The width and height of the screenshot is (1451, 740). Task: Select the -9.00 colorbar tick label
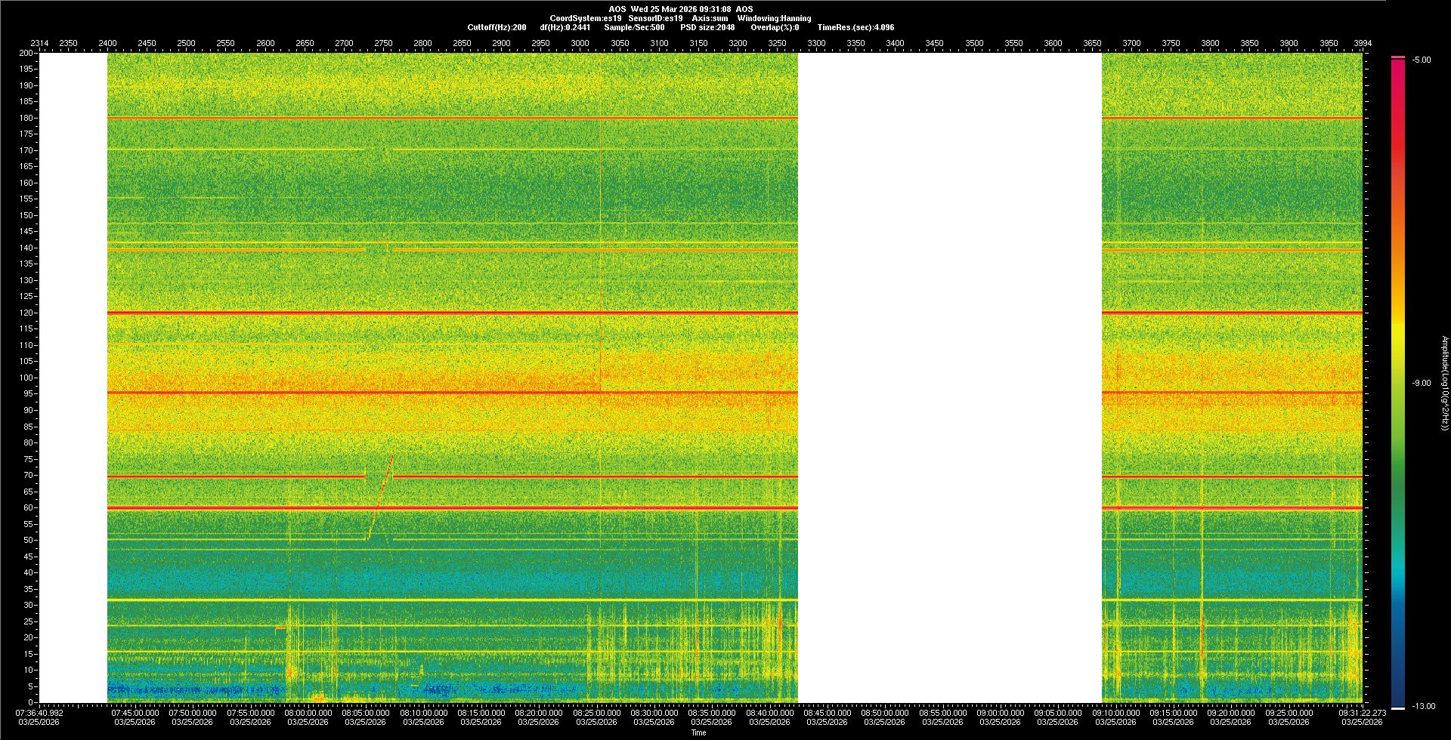click(1421, 384)
